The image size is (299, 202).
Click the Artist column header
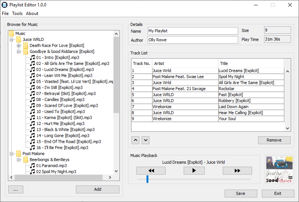pyautogui.click(x=185, y=63)
